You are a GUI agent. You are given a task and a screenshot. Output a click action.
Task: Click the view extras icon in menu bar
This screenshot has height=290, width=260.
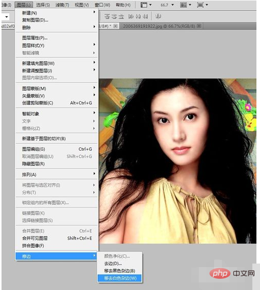click(x=144, y=5)
